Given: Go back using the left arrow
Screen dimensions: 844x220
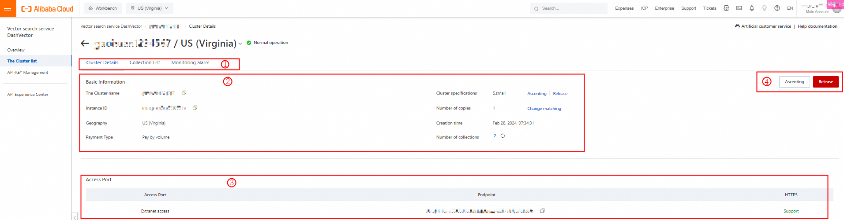Looking at the screenshot, I should 85,43.
